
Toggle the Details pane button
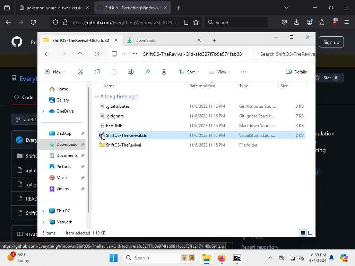(x=296, y=72)
